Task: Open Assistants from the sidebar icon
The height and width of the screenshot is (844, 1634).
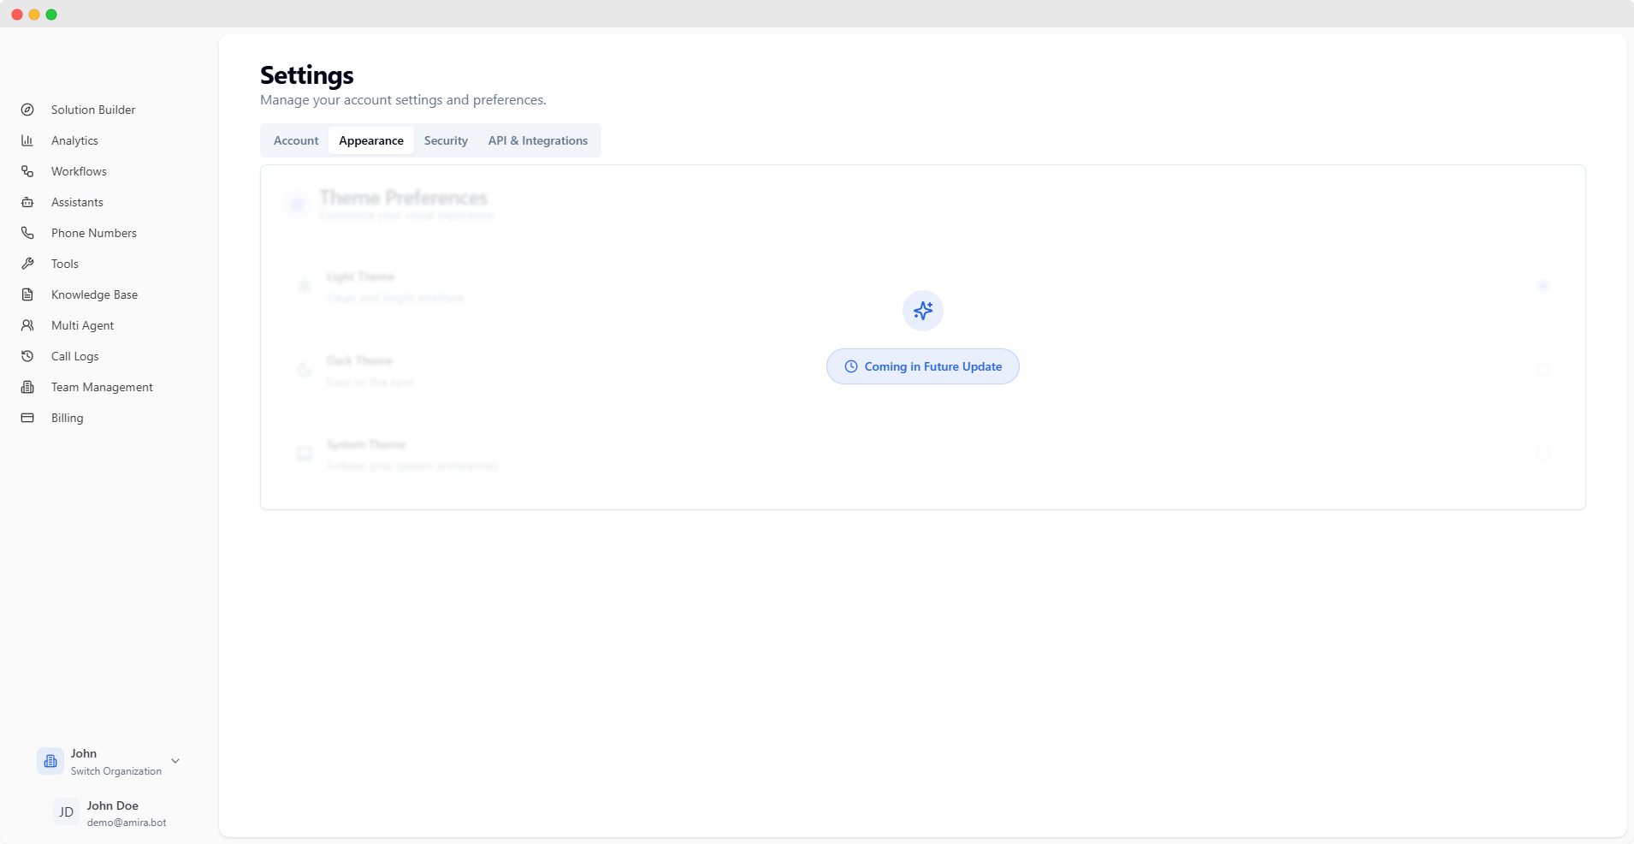Action: tap(28, 202)
